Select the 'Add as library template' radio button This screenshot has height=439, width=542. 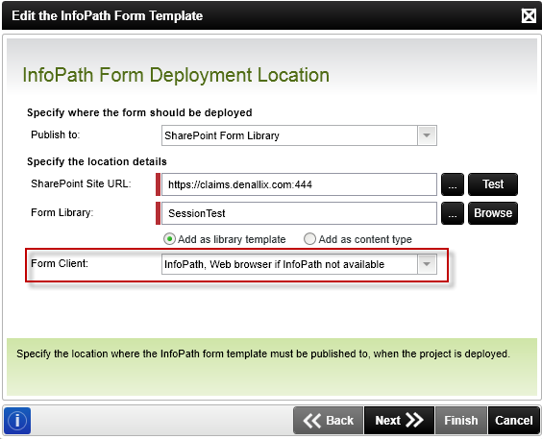(169, 239)
